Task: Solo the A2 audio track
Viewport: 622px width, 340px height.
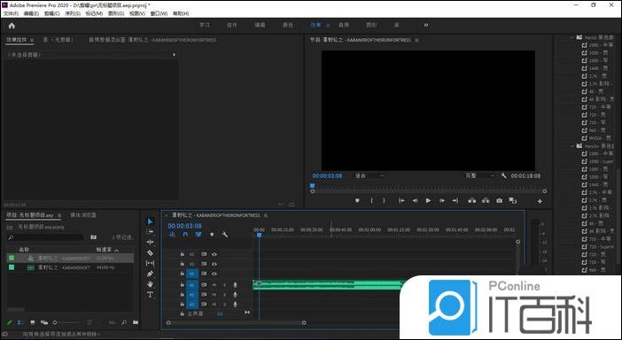Action: [224, 295]
